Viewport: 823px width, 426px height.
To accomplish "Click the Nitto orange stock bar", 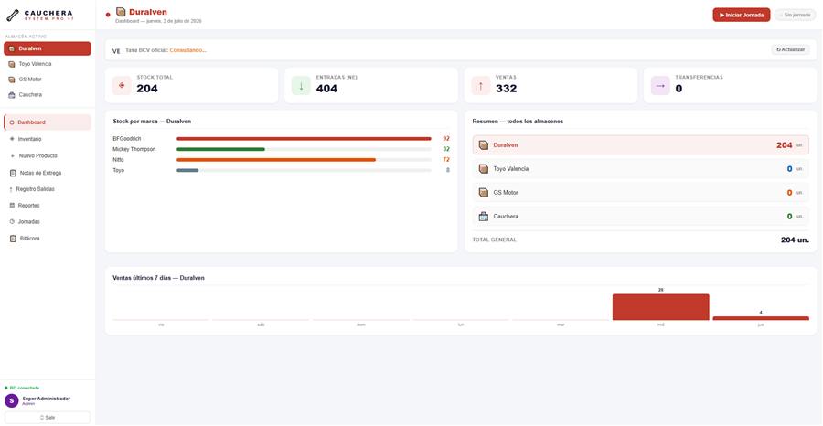I will (276, 159).
